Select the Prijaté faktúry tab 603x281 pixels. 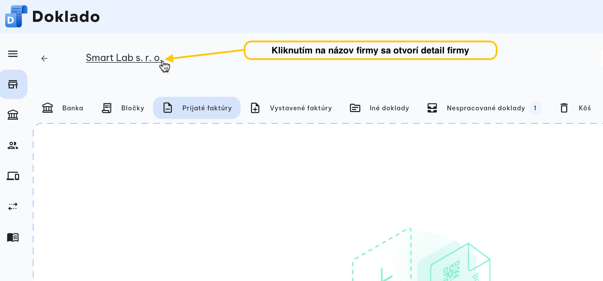197,108
